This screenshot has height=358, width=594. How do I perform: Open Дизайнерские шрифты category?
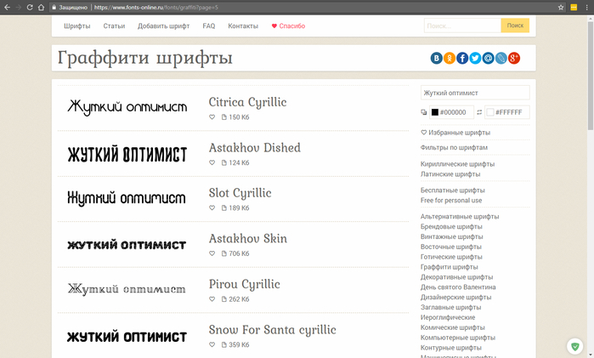tap(456, 298)
